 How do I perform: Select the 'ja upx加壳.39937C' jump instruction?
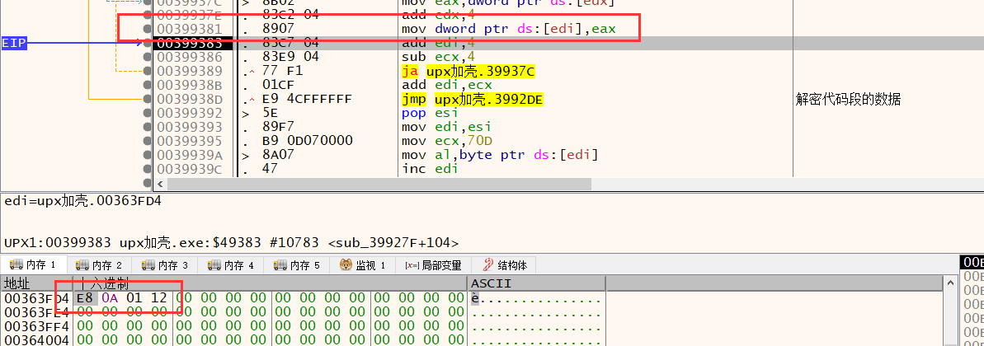click(x=468, y=71)
